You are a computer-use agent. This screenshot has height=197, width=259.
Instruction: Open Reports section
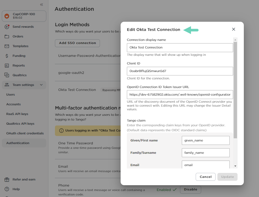click(x=19, y=65)
